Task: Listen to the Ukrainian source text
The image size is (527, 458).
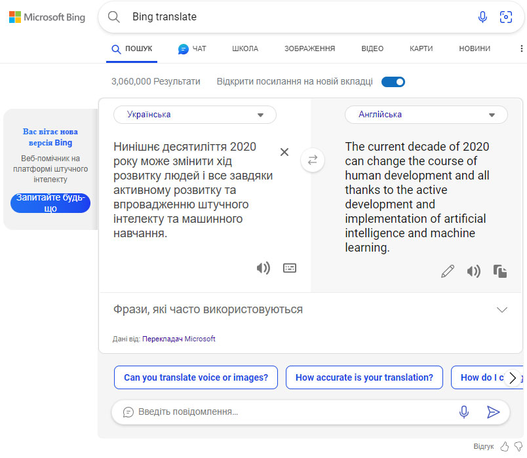Action: pos(263,268)
